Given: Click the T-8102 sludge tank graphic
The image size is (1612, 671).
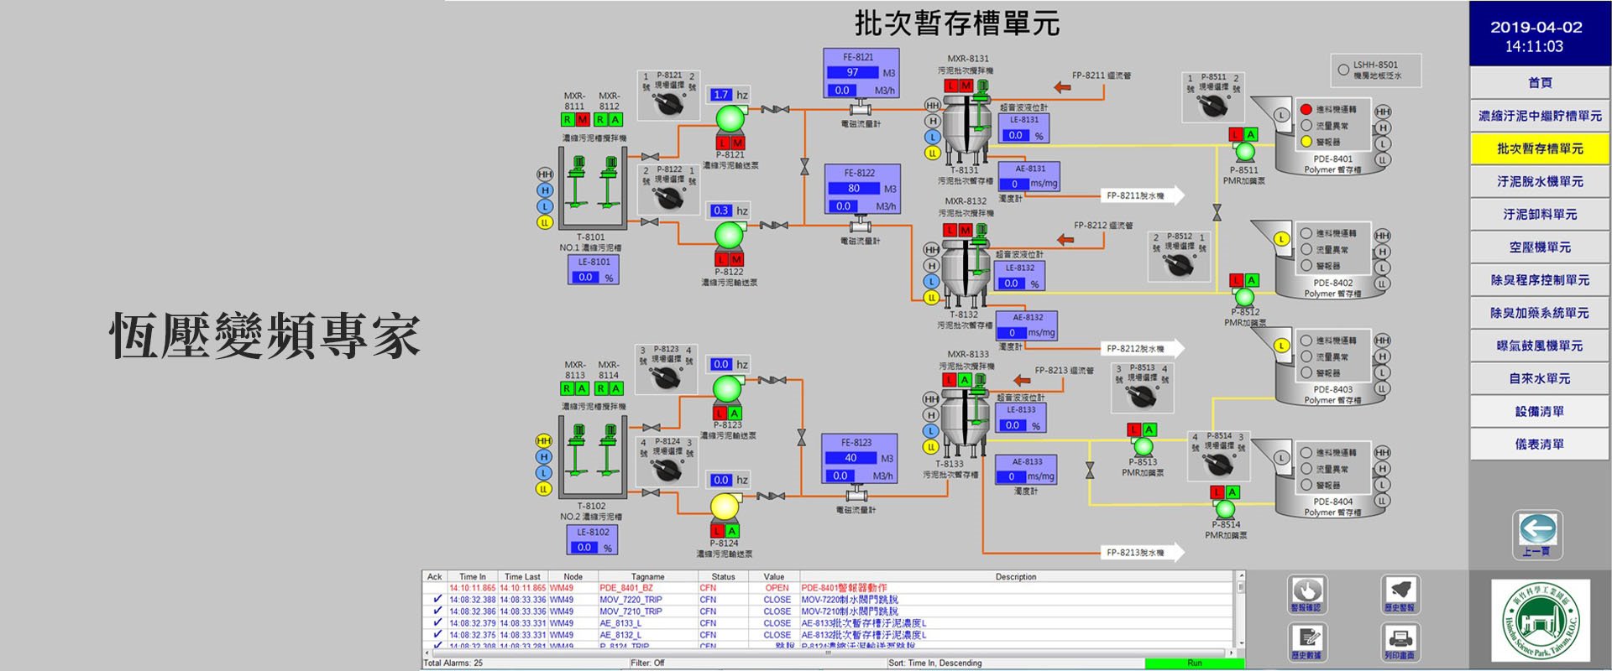Looking at the screenshot, I should tap(591, 457).
